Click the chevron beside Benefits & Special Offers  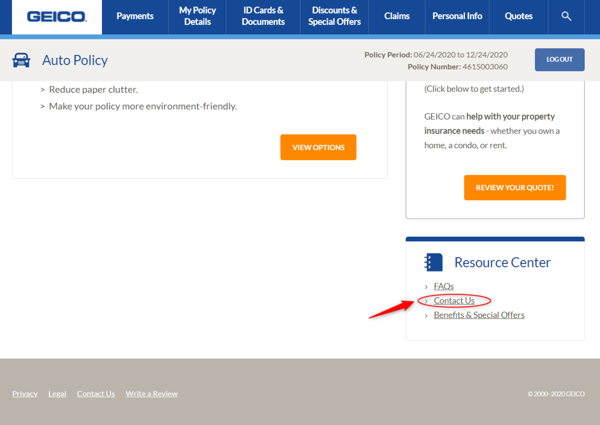pyautogui.click(x=426, y=316)
